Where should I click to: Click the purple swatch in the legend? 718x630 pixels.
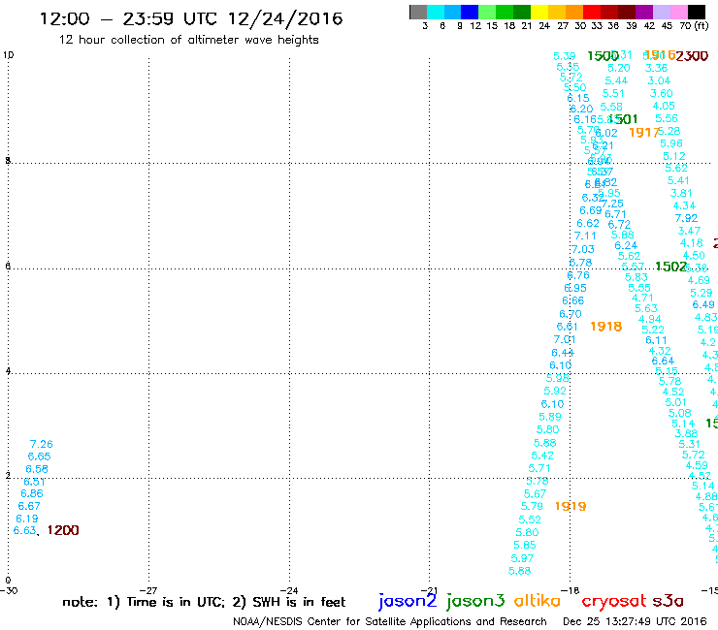(644, 12)
